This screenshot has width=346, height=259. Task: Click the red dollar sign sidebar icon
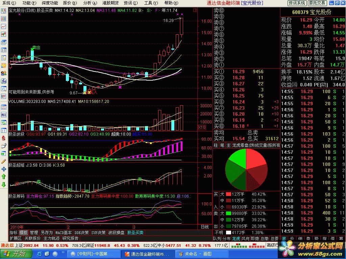click(3, 138)
